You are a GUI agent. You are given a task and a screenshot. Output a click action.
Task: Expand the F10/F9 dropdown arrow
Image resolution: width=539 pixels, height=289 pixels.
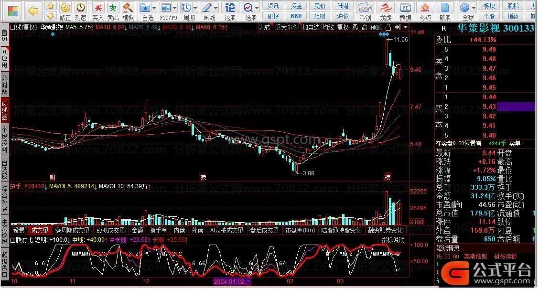[174, 8]
